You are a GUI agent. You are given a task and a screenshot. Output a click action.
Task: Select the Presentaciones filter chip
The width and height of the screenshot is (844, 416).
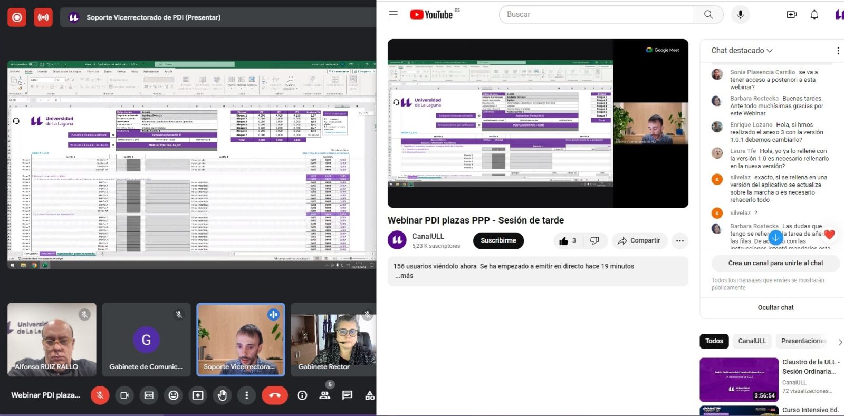(803, 341)
